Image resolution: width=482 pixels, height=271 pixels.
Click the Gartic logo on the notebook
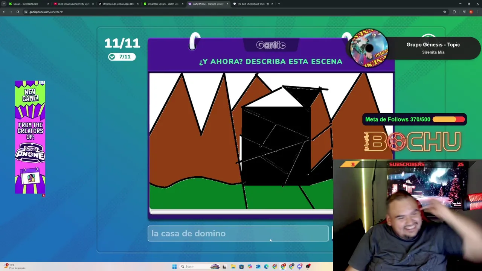(271, 45)
